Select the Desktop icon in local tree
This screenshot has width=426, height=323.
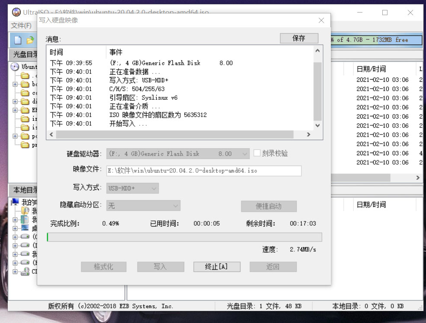(25, 228)
